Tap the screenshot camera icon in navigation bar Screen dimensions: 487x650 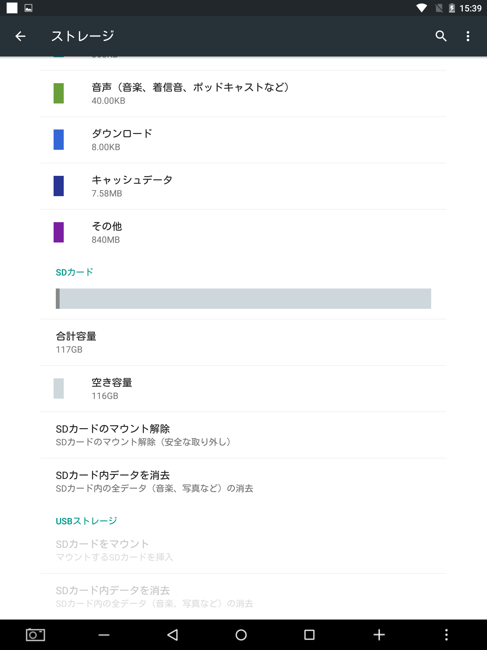[35, 635]
